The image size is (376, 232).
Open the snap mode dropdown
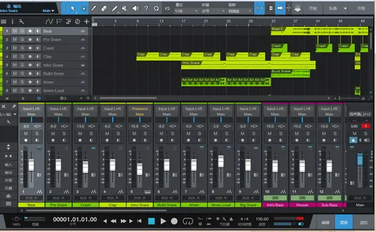pos(239,11)
